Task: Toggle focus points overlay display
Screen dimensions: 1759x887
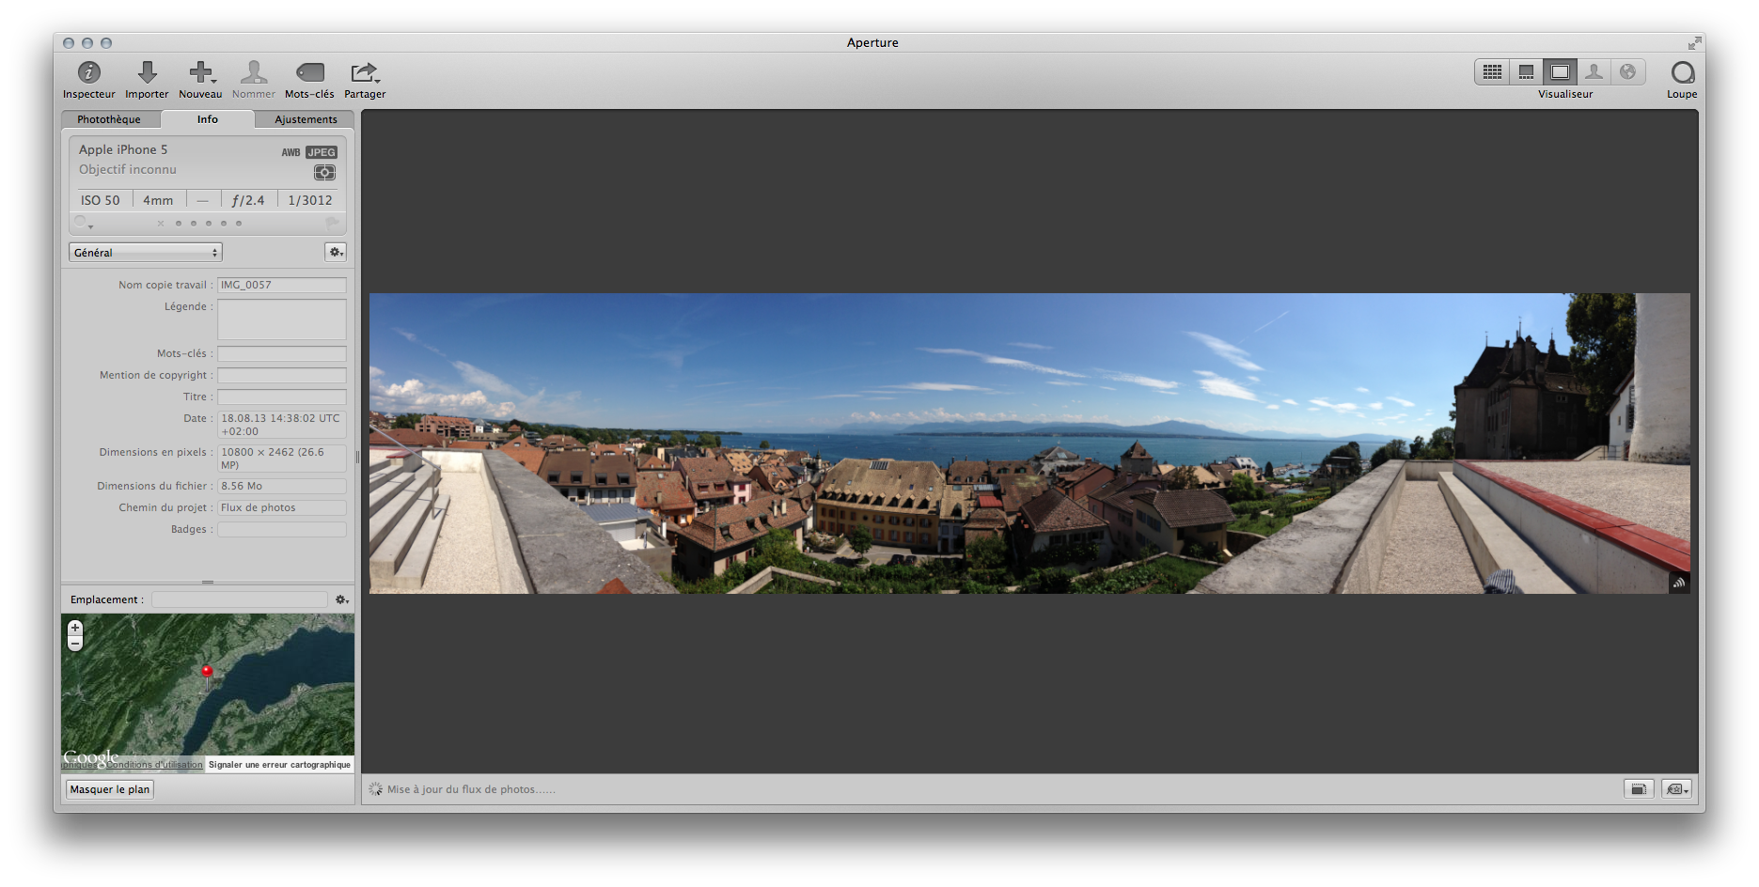Action: point(324,173)
